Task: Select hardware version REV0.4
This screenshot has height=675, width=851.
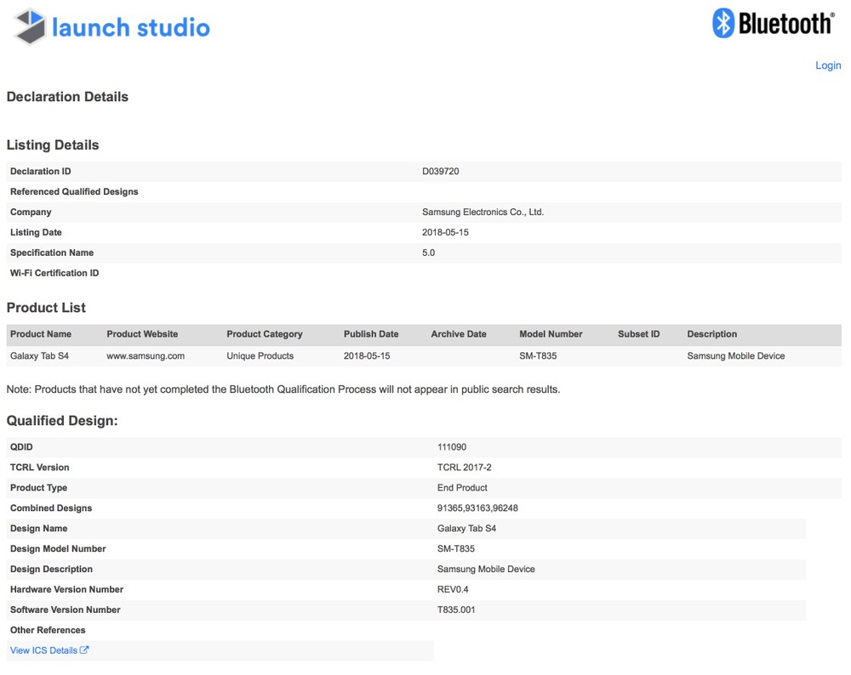Action: (x=453, y=589)
